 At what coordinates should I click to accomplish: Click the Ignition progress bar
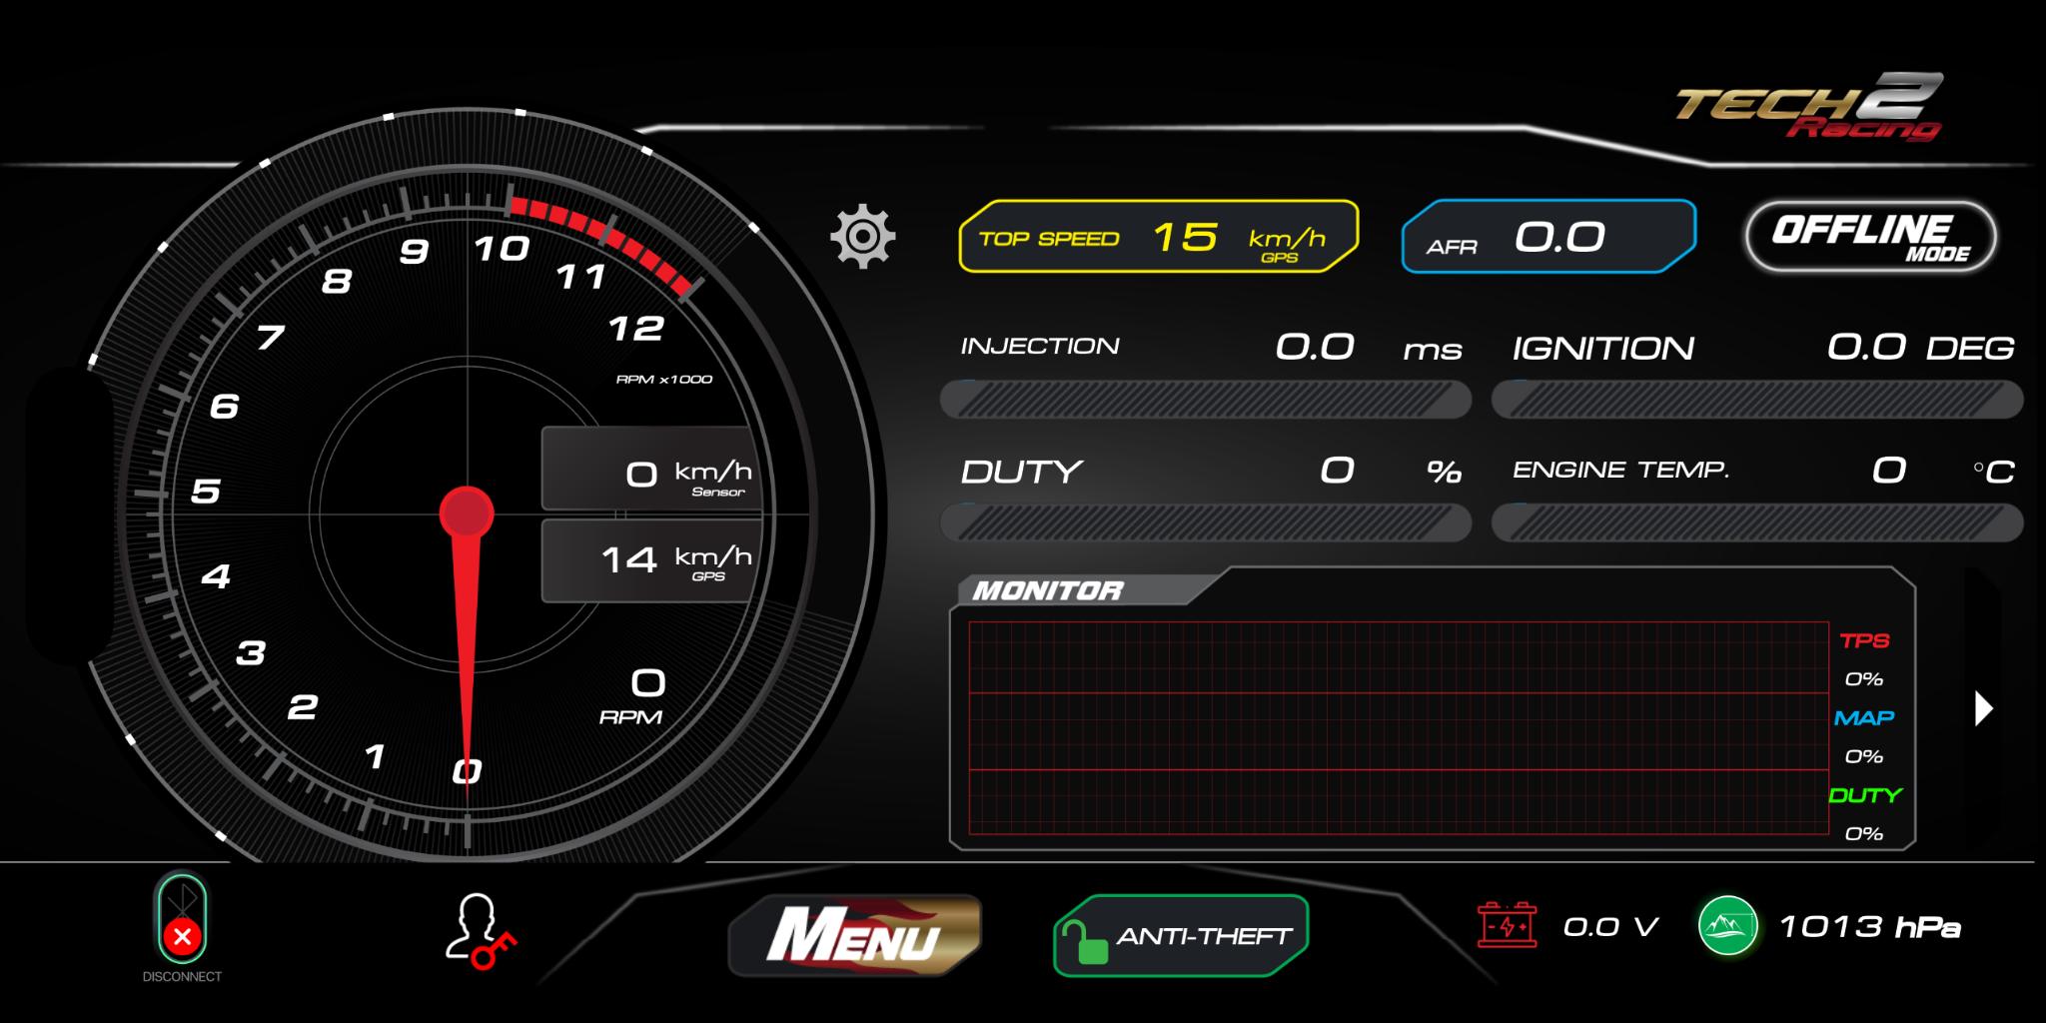tap(1757, 400)
